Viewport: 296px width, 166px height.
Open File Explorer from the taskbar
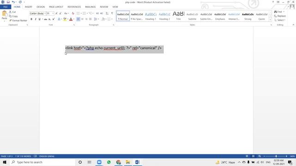tap(128, 162)
